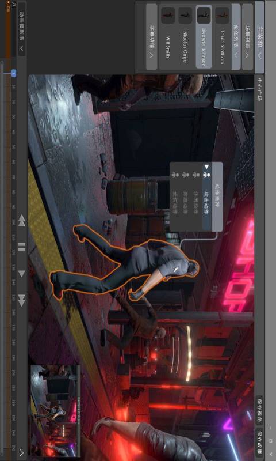Click the blue frame 1 playhead marker
Viewport: 276px width, 461px height.
[x=13, y=73]
